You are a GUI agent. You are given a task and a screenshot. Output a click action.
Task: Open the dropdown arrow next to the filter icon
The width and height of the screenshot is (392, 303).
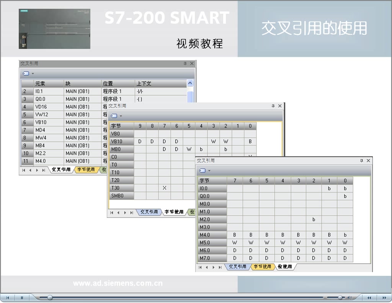coord(209,170)
